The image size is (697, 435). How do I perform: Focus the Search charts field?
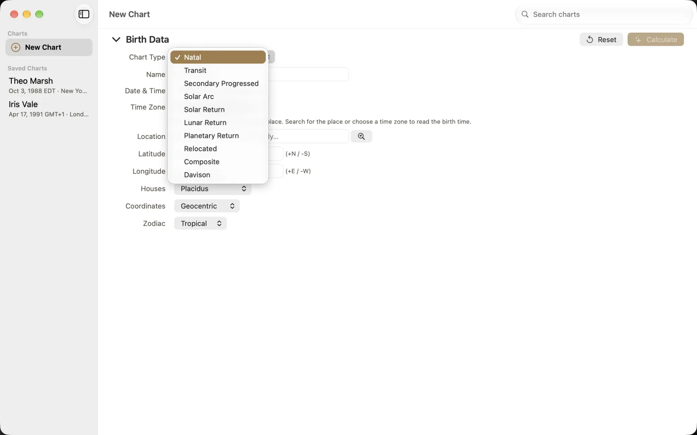[604, 14]
